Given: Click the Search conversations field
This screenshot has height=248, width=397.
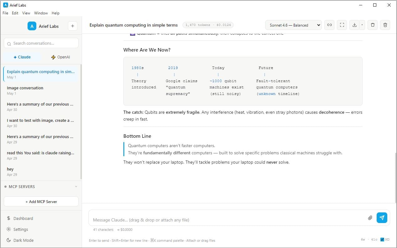Looking at the screenshot, I should [41, 43].
